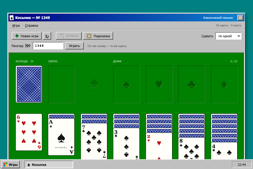Screen dimensions: 253x169
Task: Select the 7 of clubs card
Action: point(94,141)
